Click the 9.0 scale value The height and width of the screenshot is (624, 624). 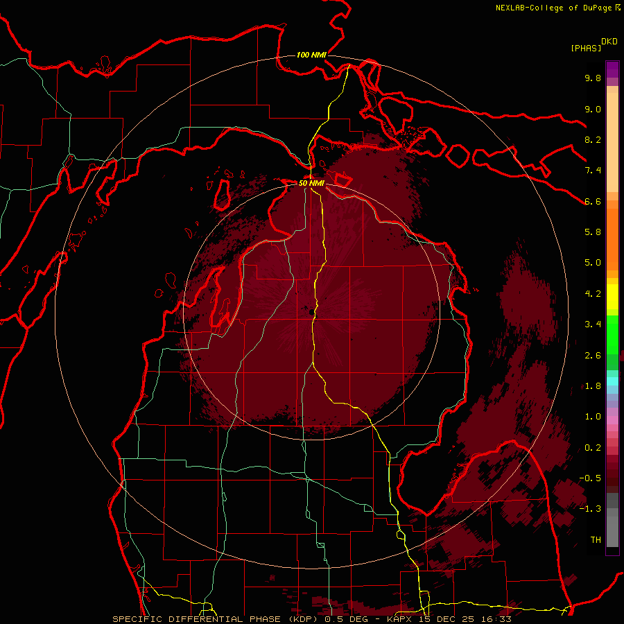click(x=593, y=109)
